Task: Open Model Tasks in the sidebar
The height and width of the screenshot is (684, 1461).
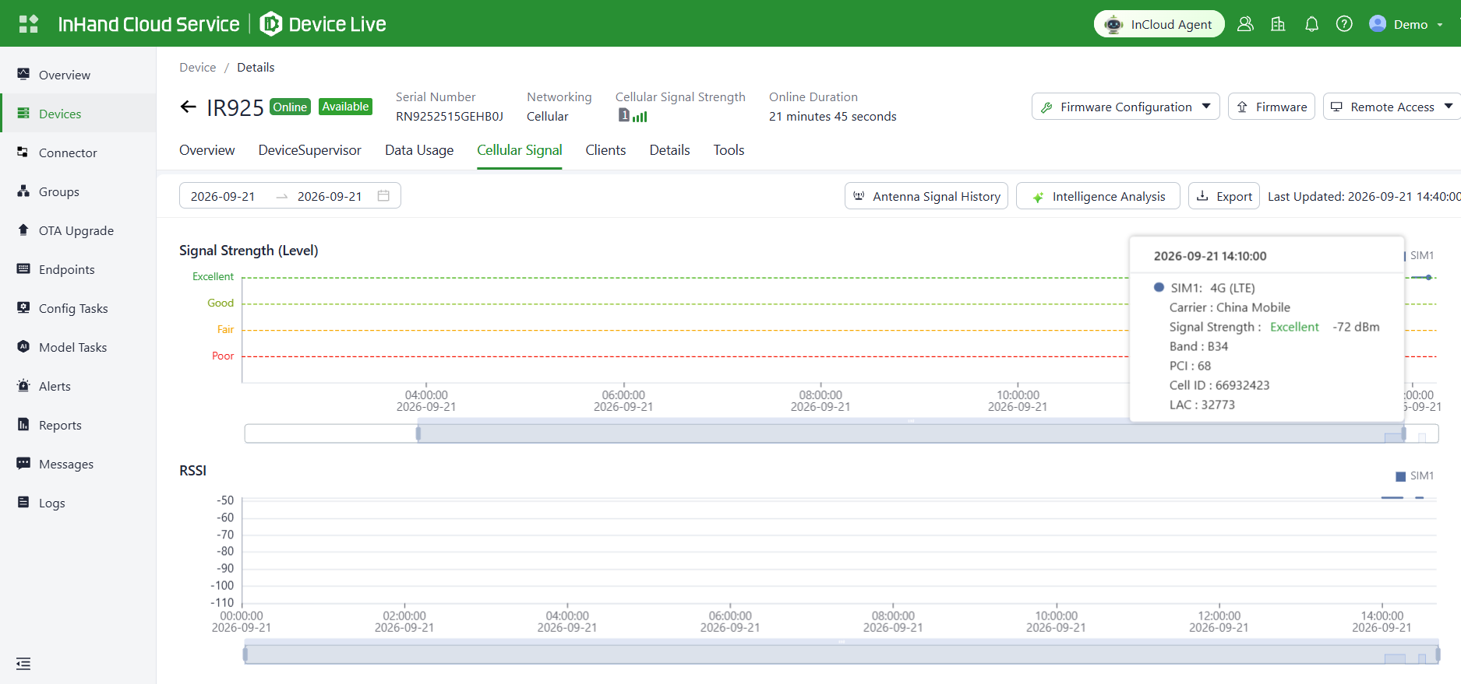Action: pos(78,347)
